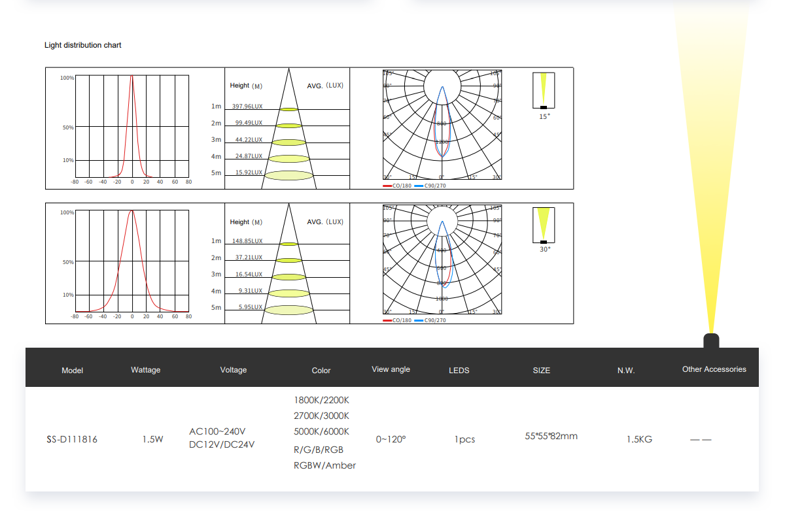The width and height of the screenshot is (785, 515).
Task: Open the 15° polar distribution diagram
Action: tap(442, 125)
